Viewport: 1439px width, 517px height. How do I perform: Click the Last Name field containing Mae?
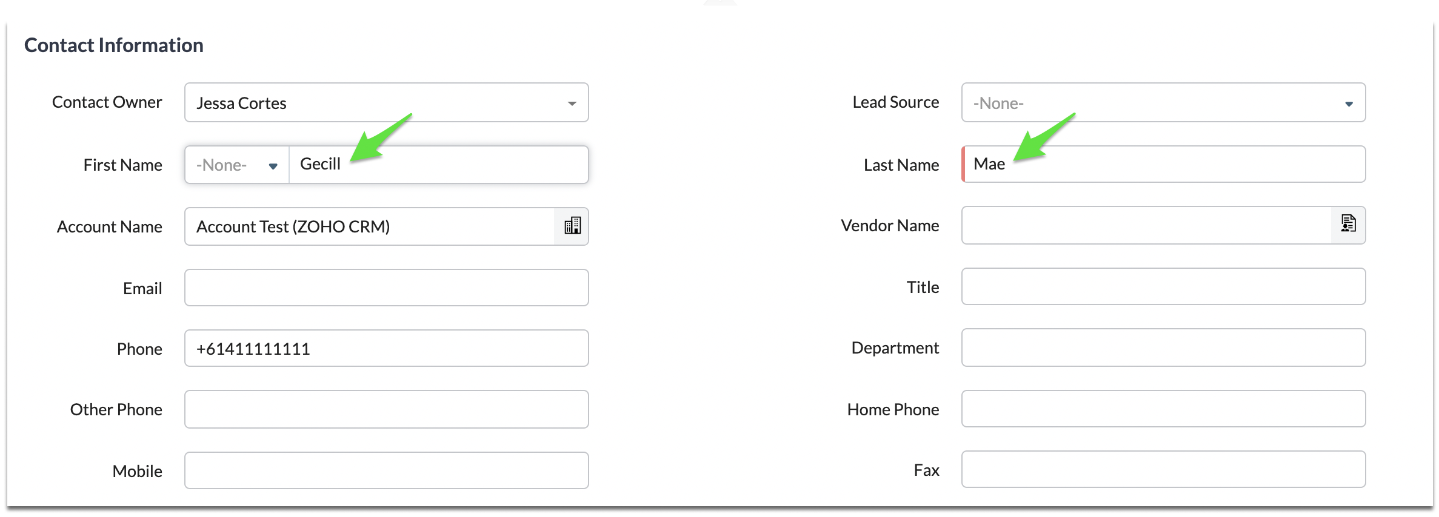(1163, 164)
